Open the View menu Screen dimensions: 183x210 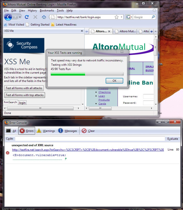click(22, 10)
